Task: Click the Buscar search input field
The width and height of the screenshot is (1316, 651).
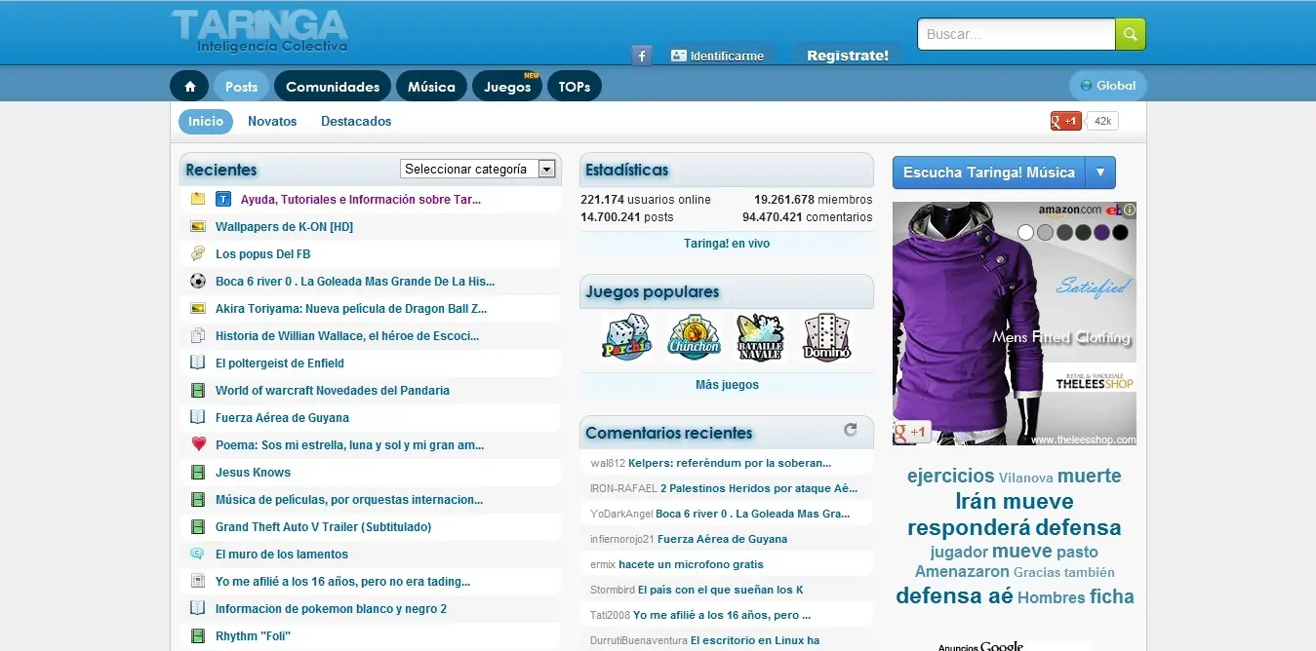Action: coord(1017,34)
